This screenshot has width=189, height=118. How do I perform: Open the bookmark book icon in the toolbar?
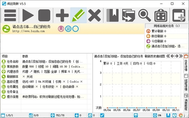(112, 15)
